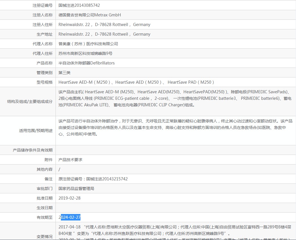Click the 批准日期 label
The width and height of the screenshot is (296, 240).
[44, 198]
